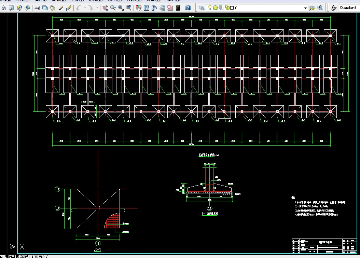
Task: Expand the layer dropdown list
Action: point(305,8)
